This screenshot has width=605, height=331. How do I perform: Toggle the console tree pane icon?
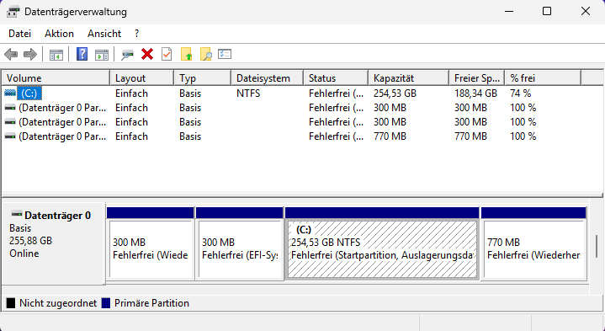56,55
